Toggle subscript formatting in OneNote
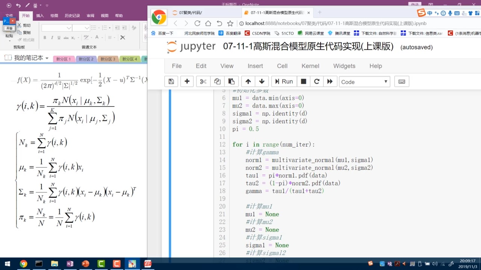Screen dimensions: 481x270 [x=73, y=37]
